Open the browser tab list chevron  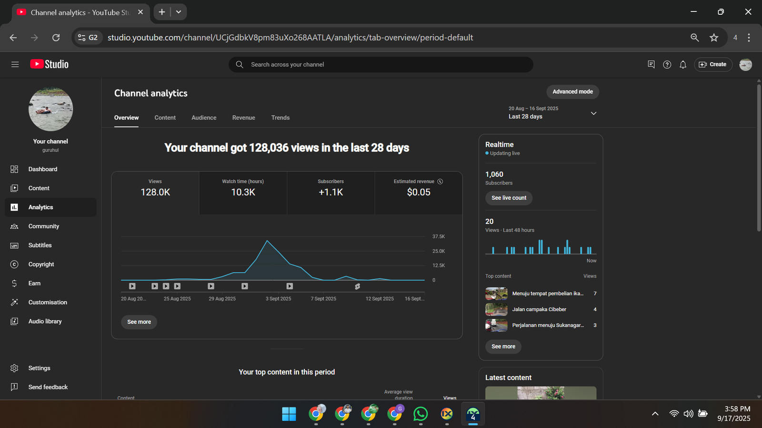coord(179,12)
